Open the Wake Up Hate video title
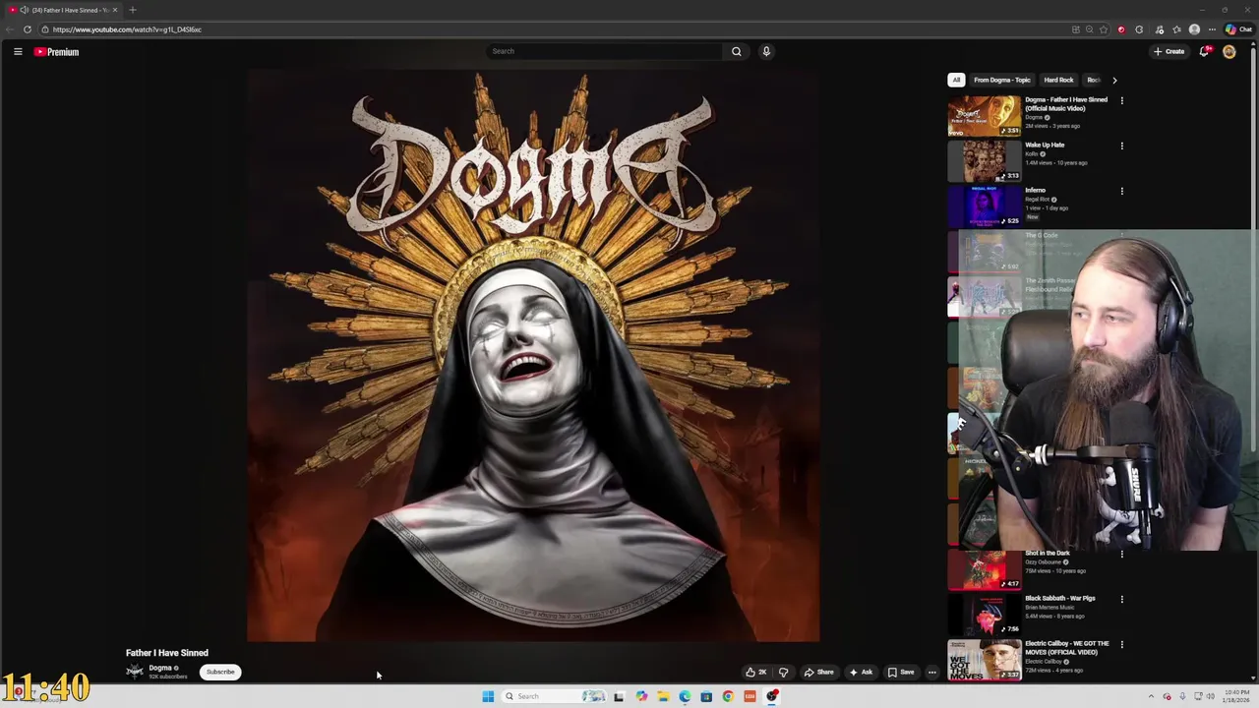The image size is (1259, 708). [x=1045, y=145]
